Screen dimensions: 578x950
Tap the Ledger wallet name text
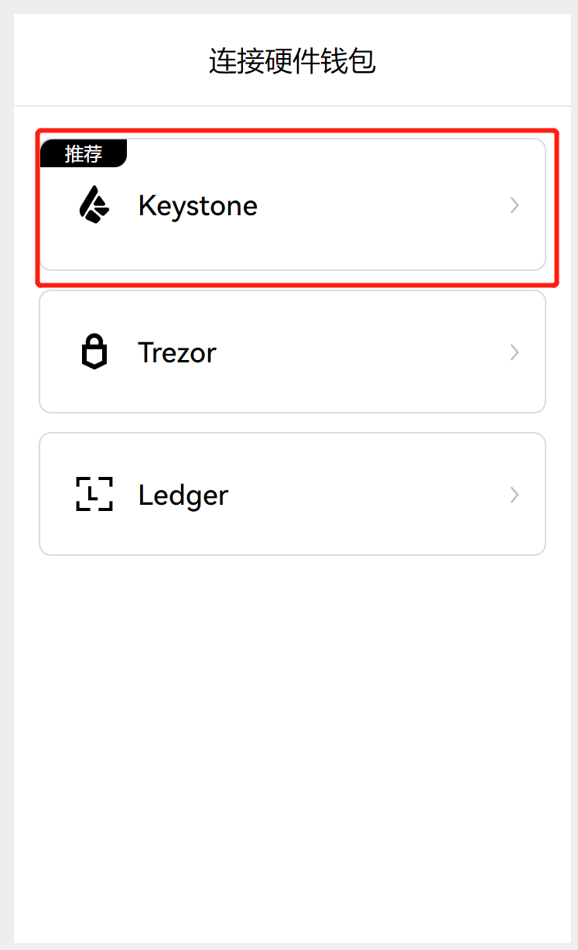click(183, 495)
